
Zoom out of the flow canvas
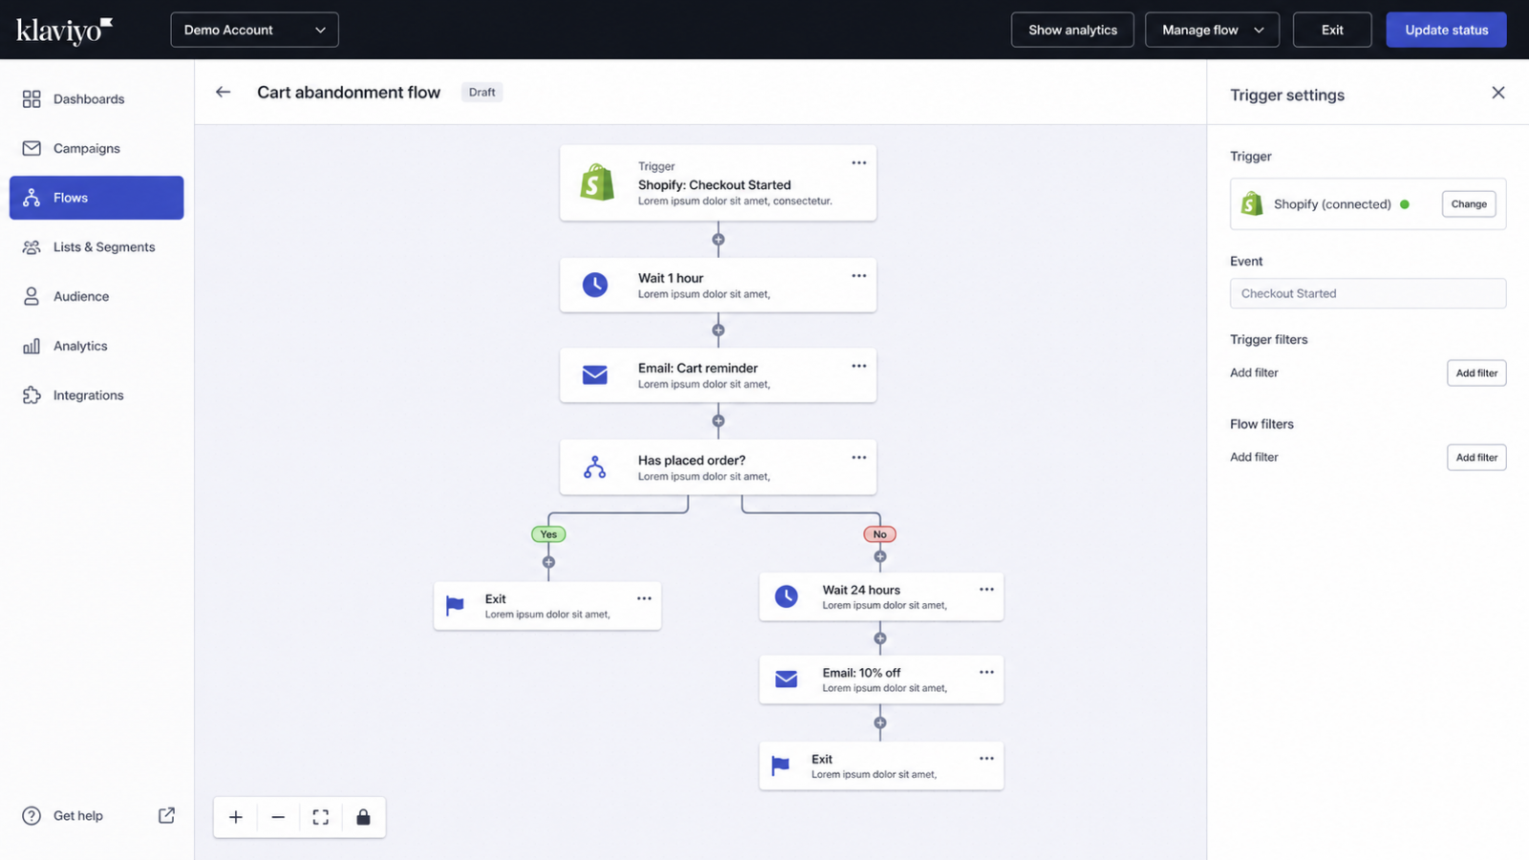[278, 817]
